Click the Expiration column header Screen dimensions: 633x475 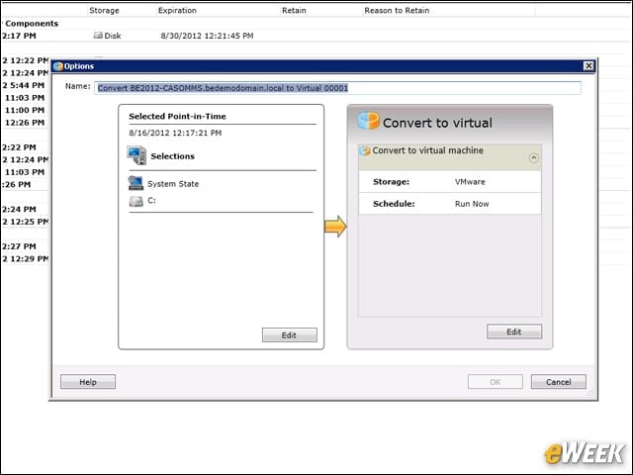(177, 11)
